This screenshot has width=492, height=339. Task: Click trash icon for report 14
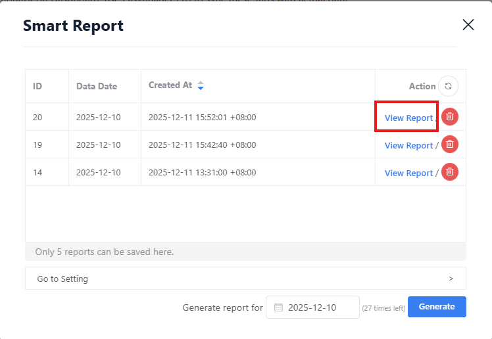pos(450,172)
